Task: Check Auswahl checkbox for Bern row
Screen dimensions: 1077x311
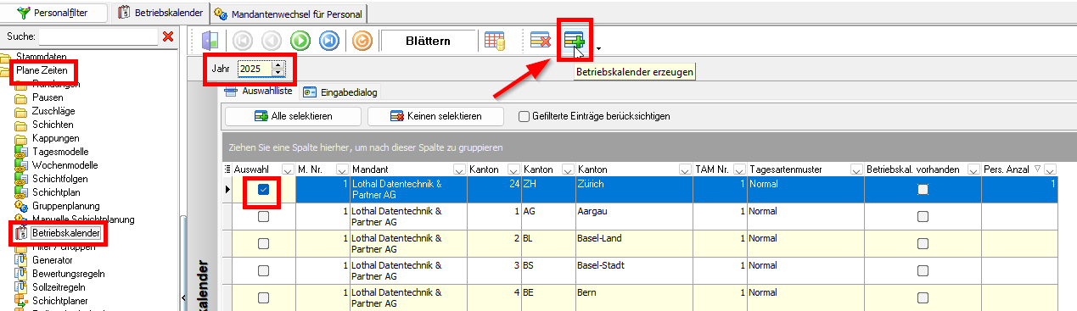Action: 263,297
